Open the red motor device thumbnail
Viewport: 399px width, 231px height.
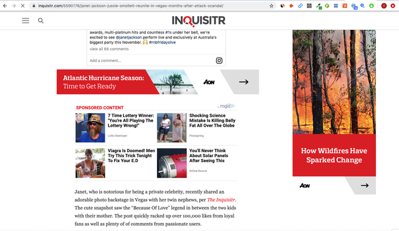point(172,163)
